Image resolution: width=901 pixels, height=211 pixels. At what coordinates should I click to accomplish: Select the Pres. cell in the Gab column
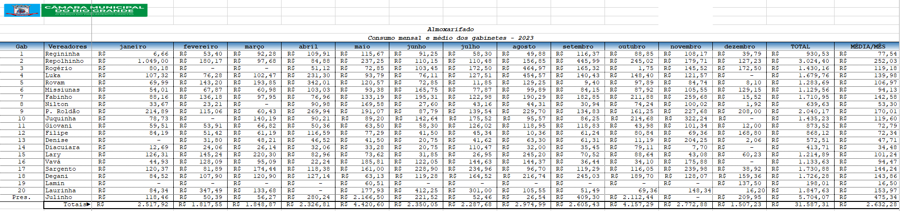coord(22,197)
